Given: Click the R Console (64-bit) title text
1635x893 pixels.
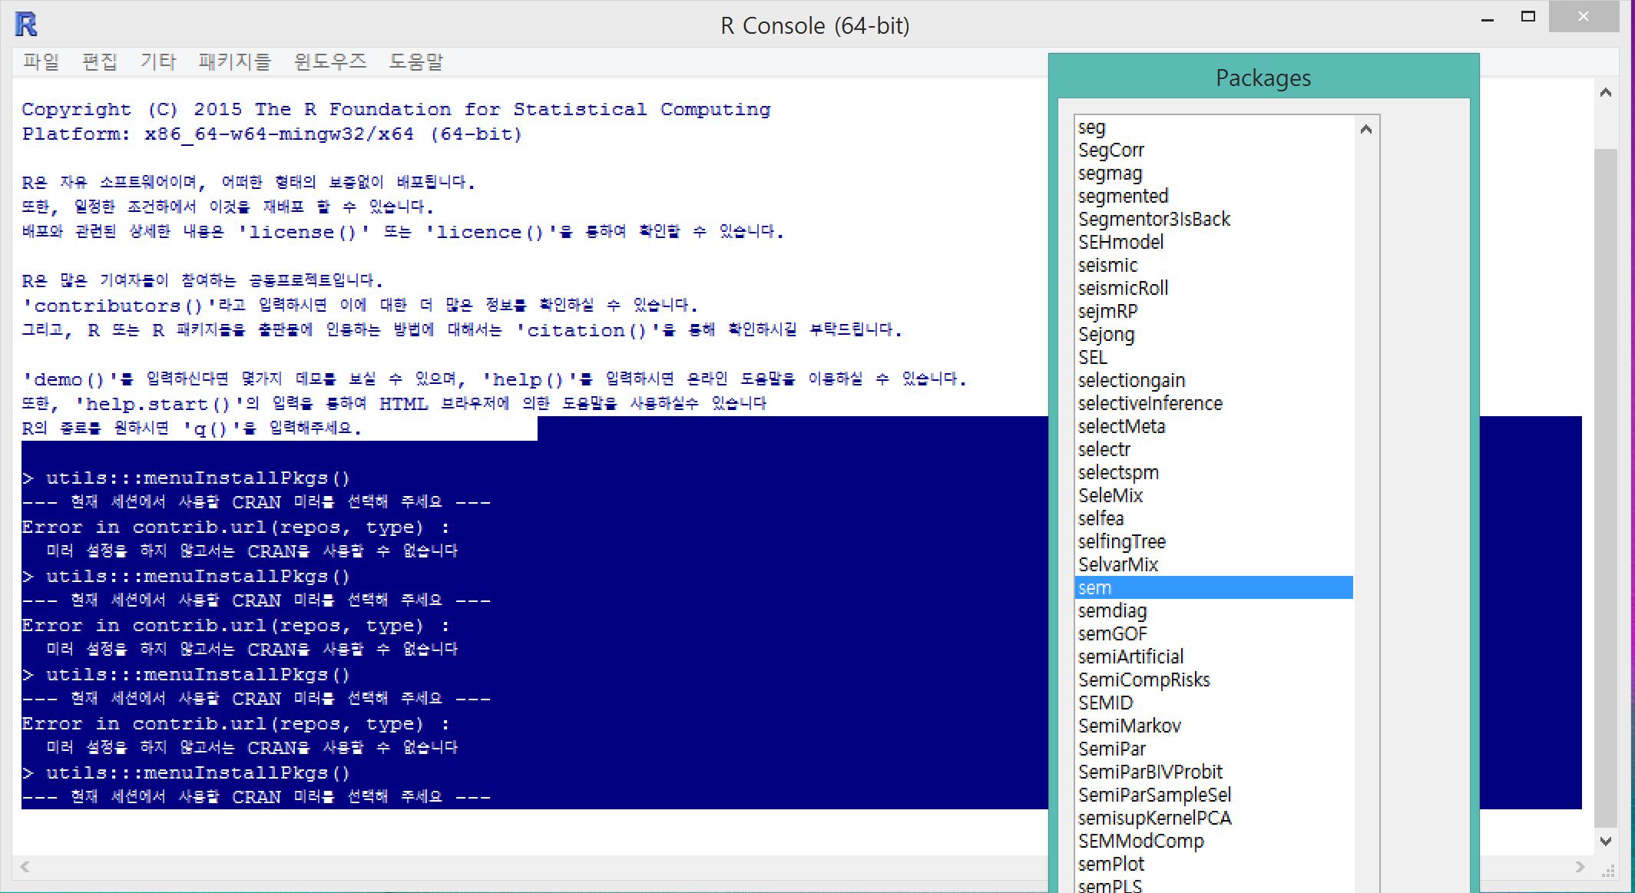Looking at the screenshot, I should pyautogui.click(x=815, y=25).
